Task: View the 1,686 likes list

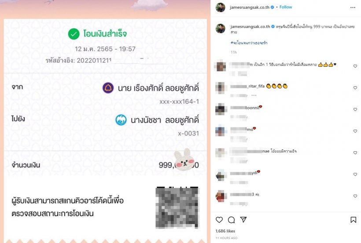Action: click(225, 231)
